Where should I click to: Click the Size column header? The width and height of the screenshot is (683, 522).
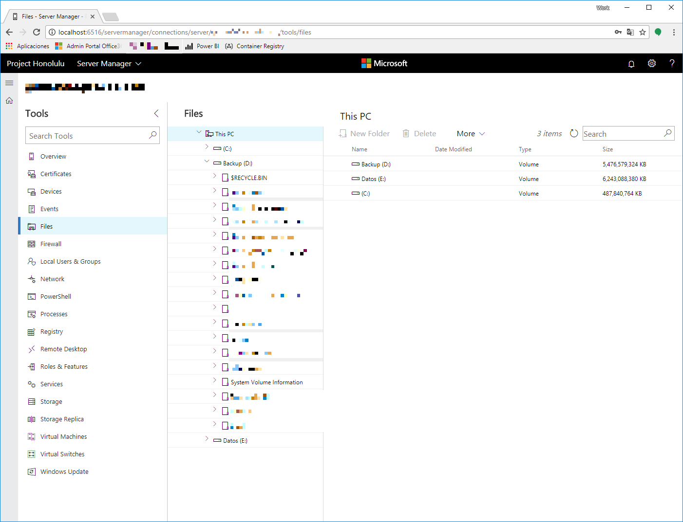click(x=607, y=149)
